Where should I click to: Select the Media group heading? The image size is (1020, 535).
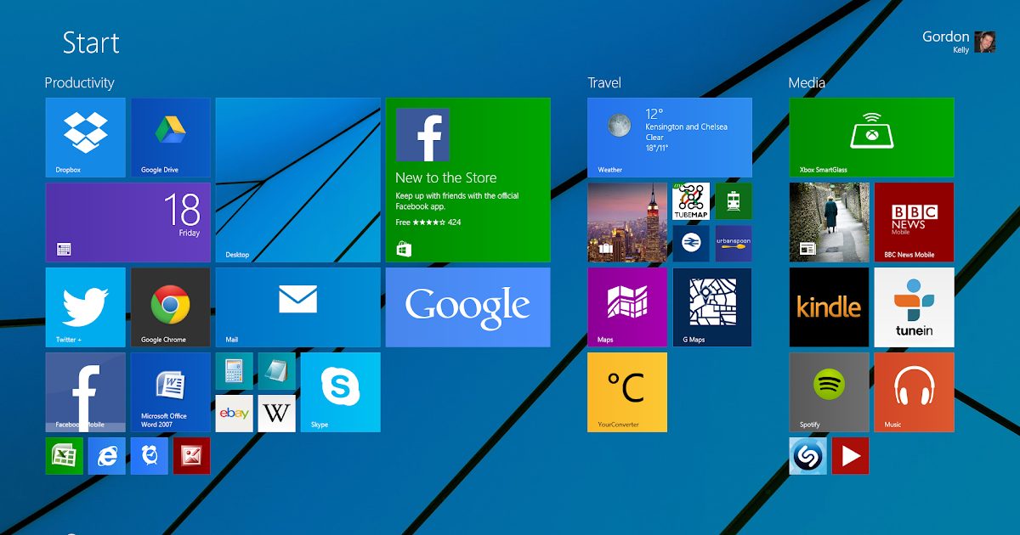(807, 82)
